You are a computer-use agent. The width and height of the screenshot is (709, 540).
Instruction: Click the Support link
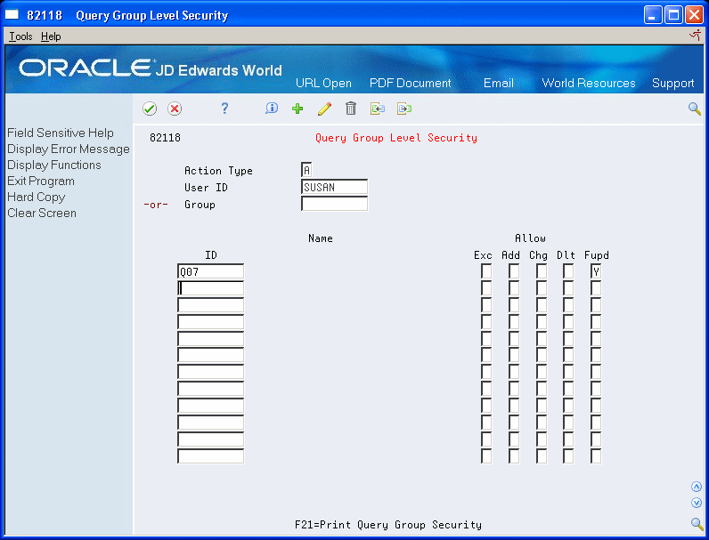[672, 83]
